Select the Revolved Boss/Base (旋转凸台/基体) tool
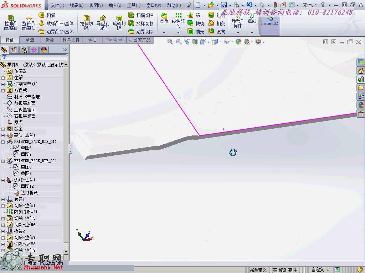 [x=29, y=23]
